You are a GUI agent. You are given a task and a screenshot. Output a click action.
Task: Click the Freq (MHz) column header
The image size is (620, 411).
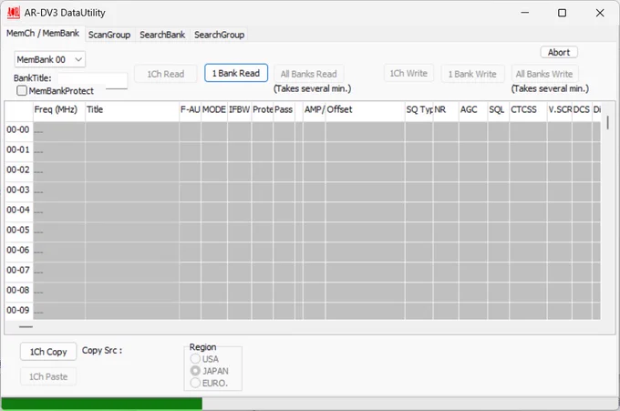click(x=59, y=110)
